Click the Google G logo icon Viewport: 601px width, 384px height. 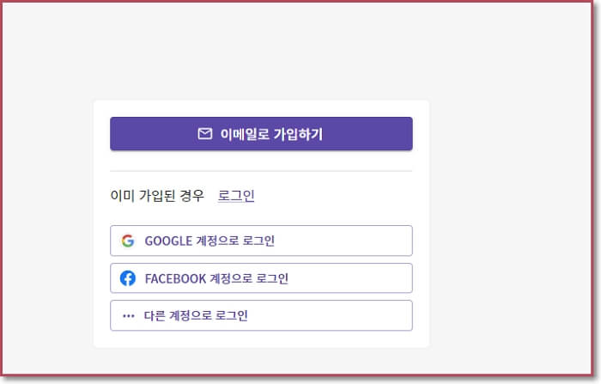tap(128, 241)
